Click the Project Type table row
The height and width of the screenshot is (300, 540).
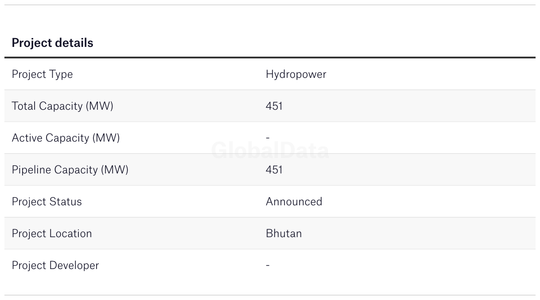pyautogui.click(x=270, y=74)
